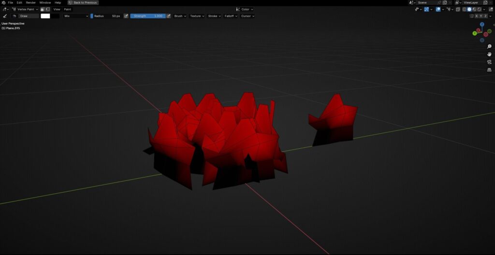Click the zoom view magnifier icon
This screenshot has height=255, width=495.
coord(490,46)
